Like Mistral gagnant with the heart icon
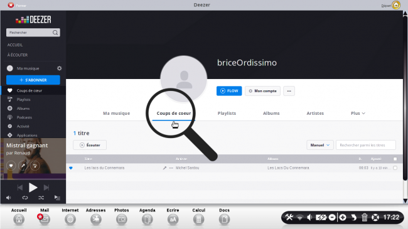The width and height of the screenshot is (408, 229). pyautogui.click(x=11, y=166)
